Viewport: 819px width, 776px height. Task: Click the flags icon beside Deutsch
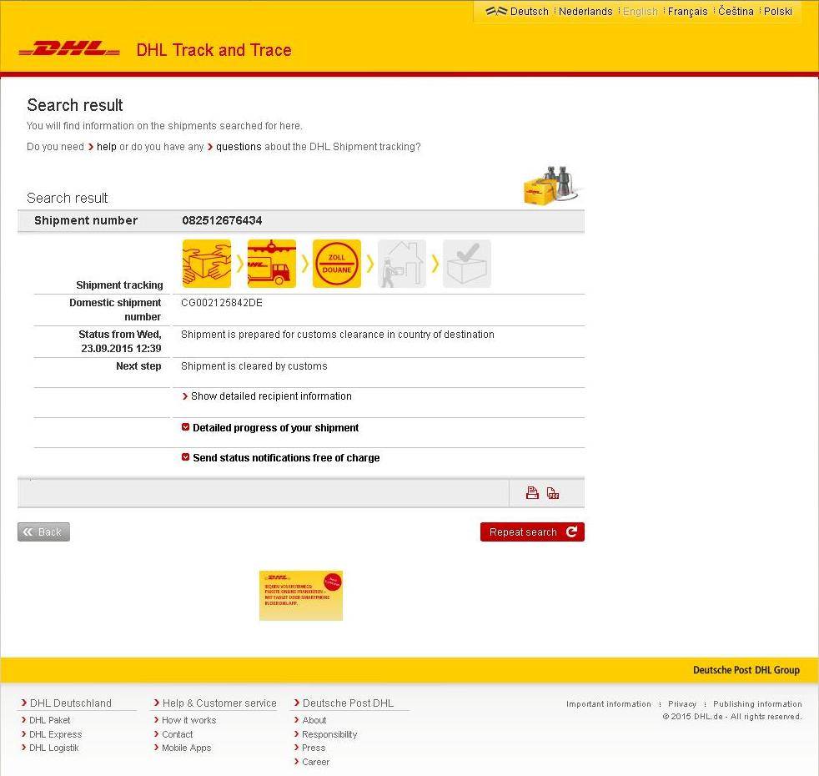click(496, 11)
